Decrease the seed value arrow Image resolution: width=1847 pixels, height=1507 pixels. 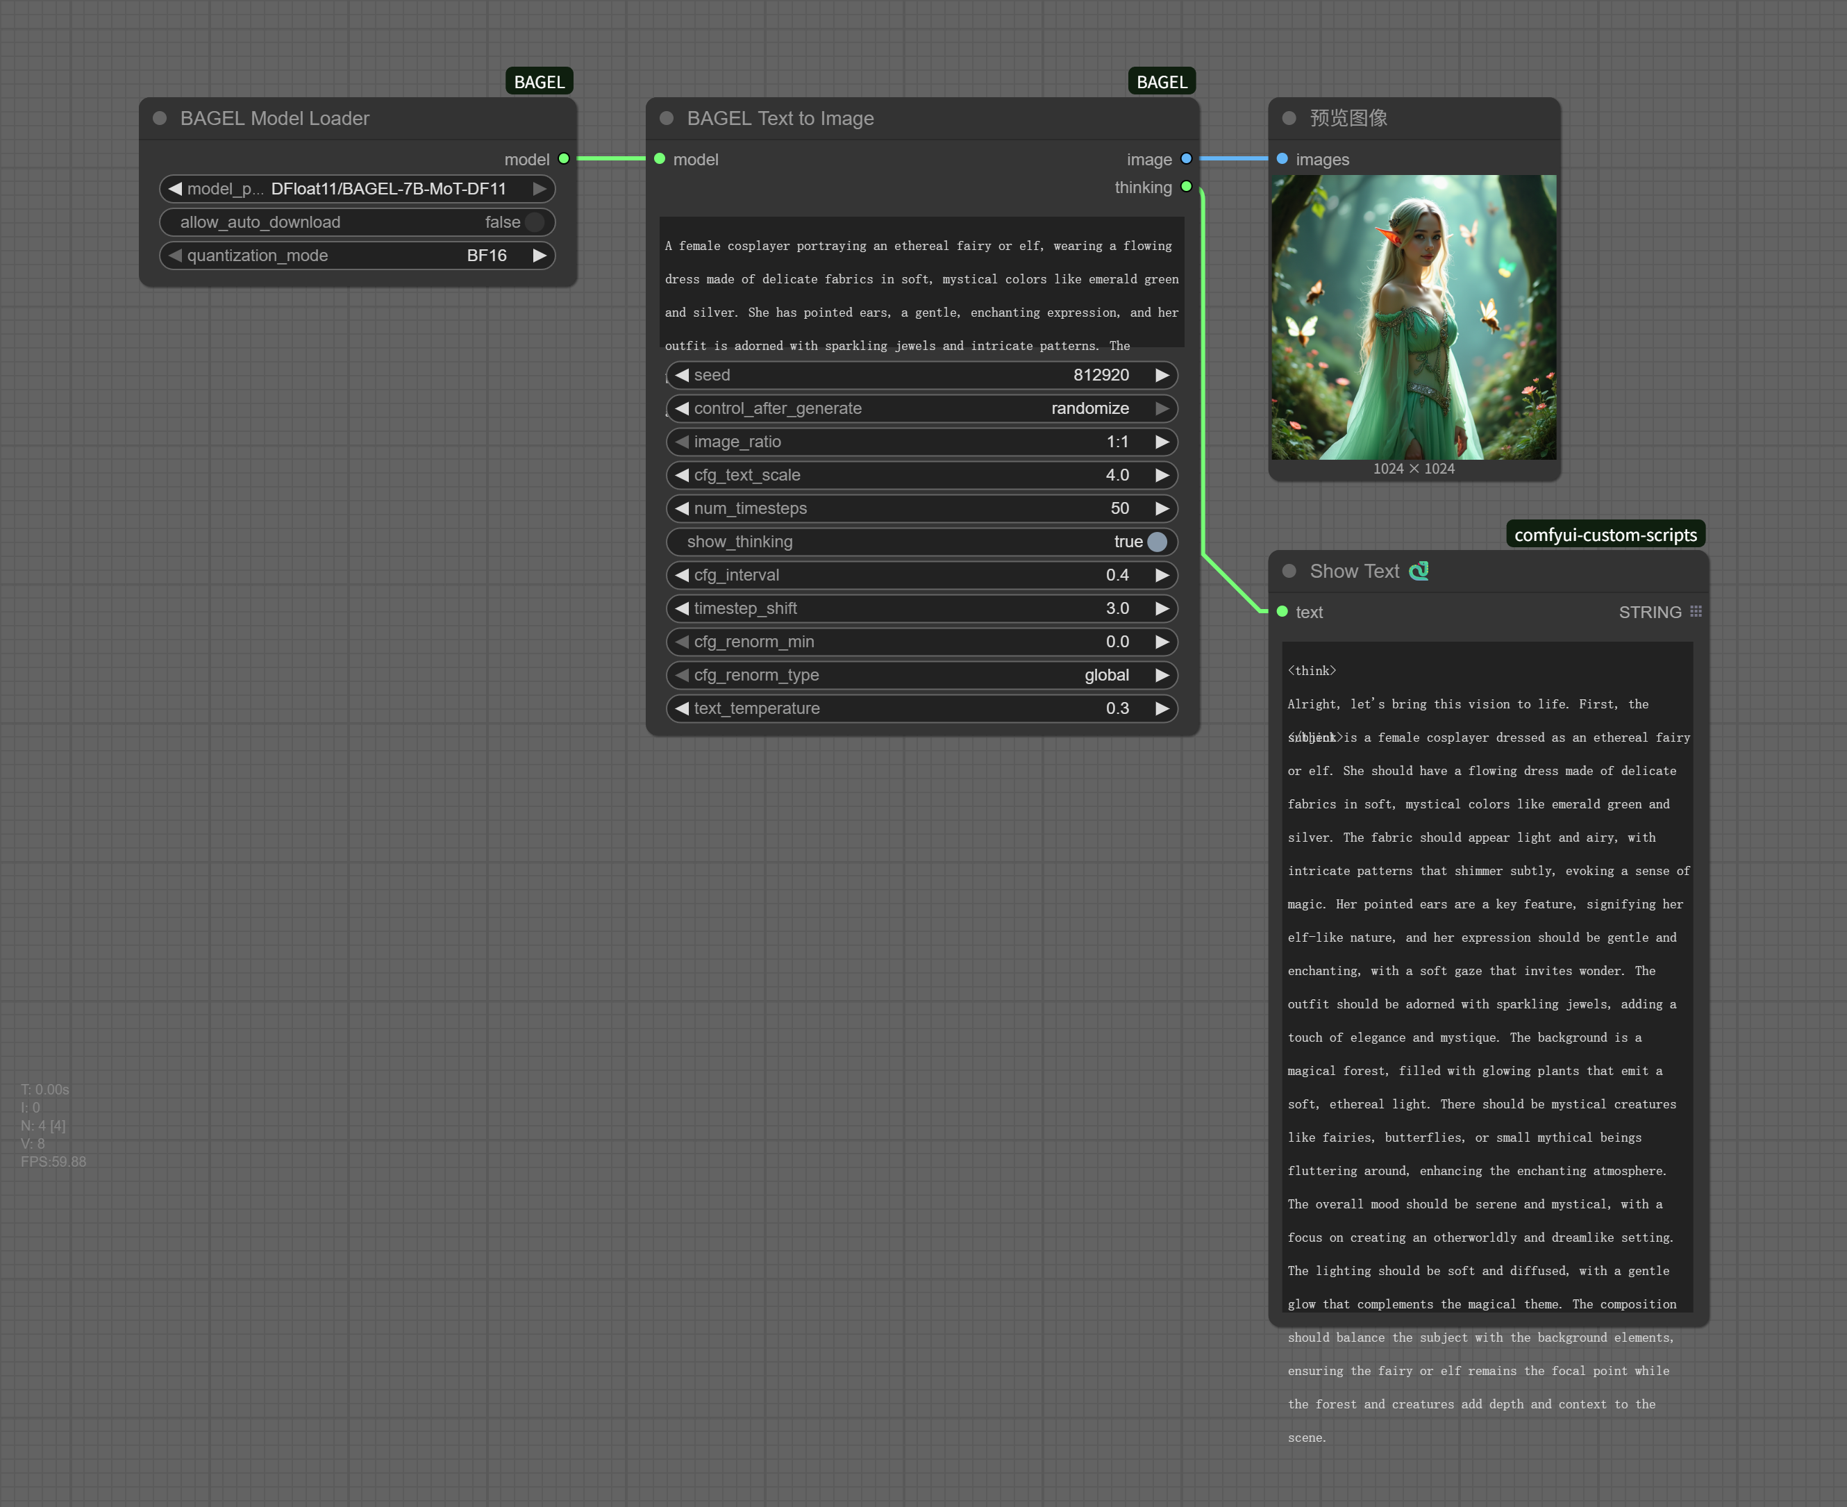coord(682,375)
